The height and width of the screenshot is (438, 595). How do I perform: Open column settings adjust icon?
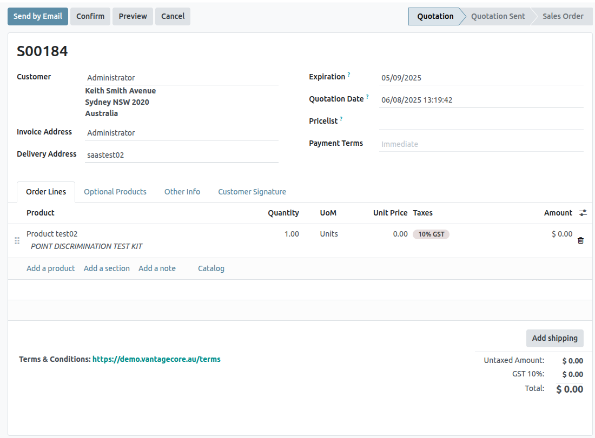coord(583,213)
